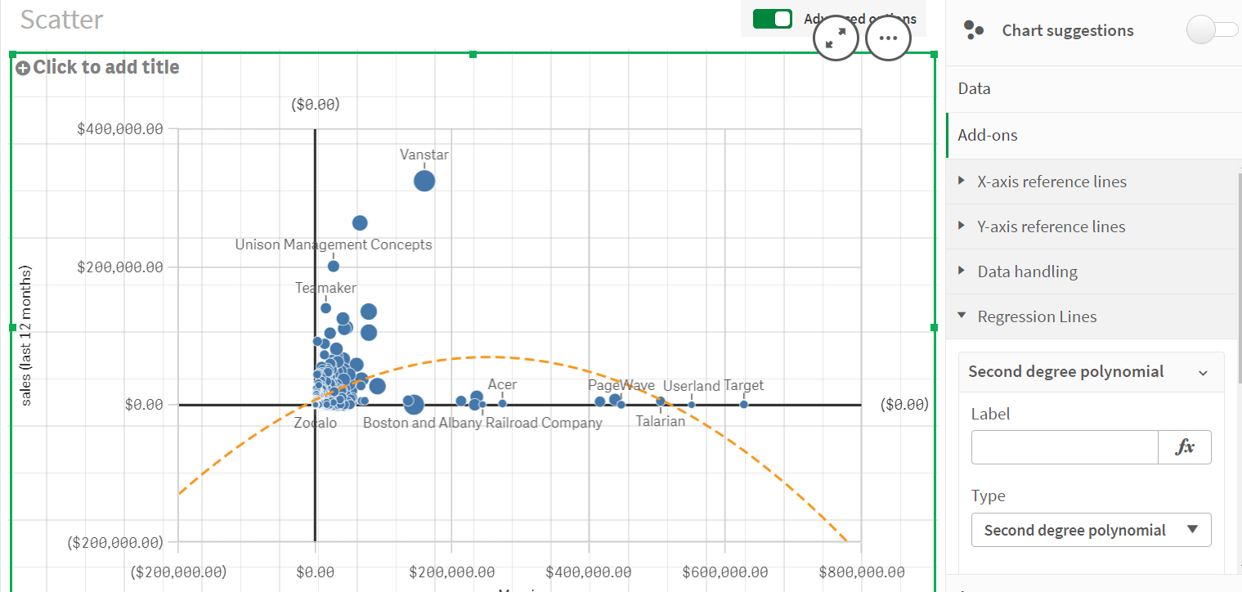Screen dimensions: 1242x592
Task: Collapse the Second degree polynomial item chevron
Action: [x=1203, y=372]
